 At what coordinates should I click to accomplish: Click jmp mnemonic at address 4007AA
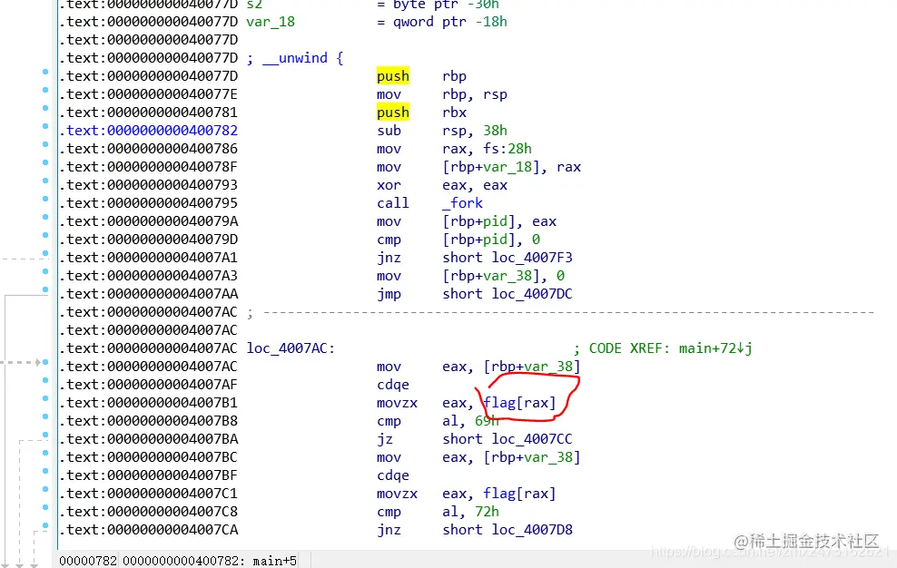tap(389, 294)
